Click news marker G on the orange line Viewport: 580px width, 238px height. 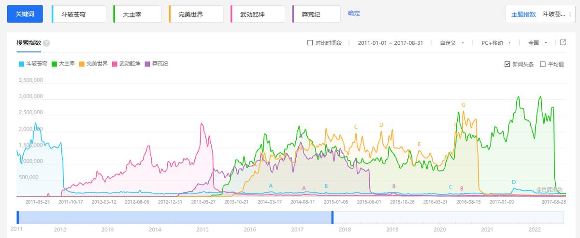tap(464, 105)
